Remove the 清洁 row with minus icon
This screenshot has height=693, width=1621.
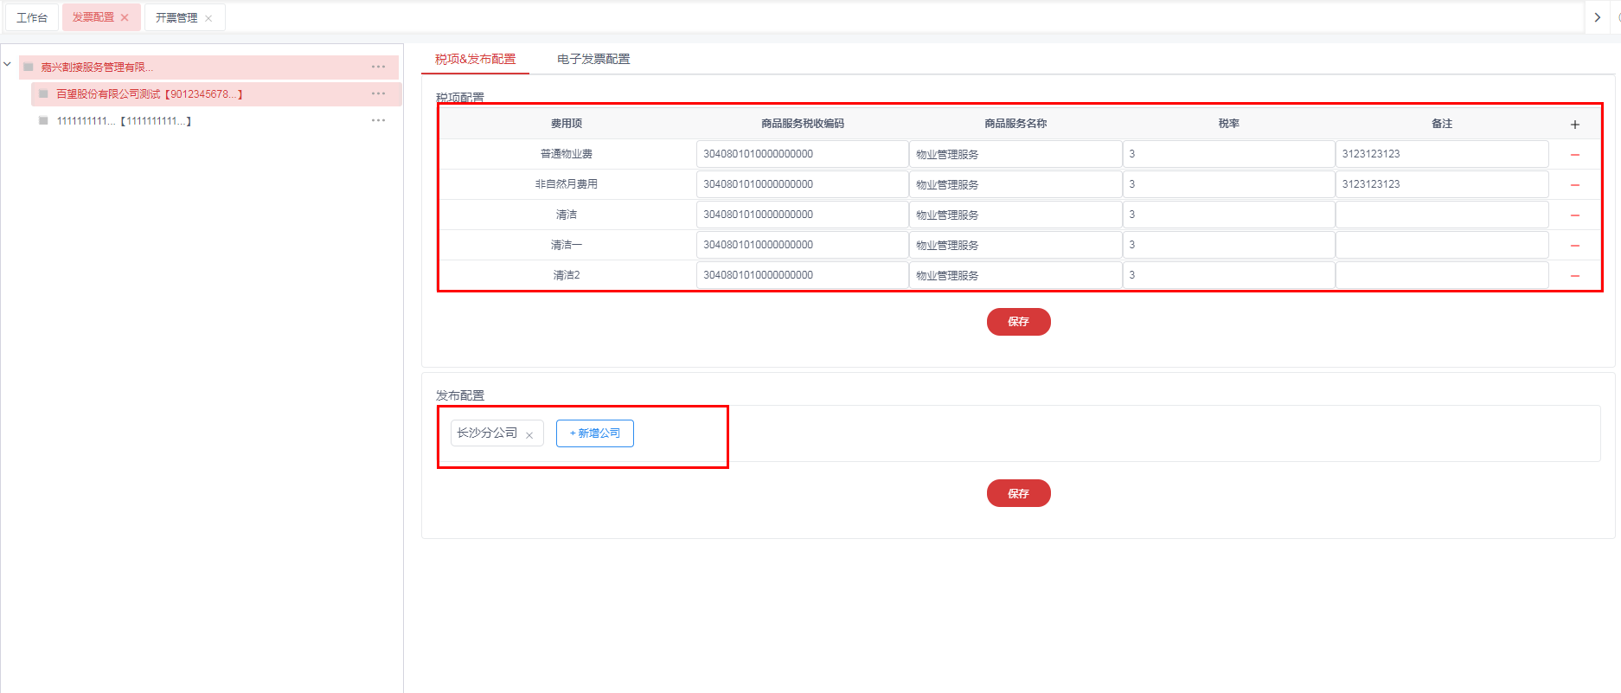click(x=1575, y=215)
